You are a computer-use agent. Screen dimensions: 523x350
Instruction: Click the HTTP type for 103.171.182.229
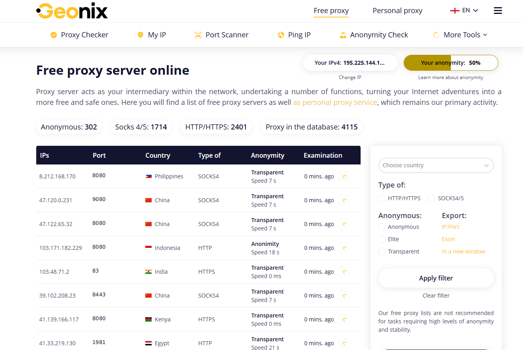(205, 248)
